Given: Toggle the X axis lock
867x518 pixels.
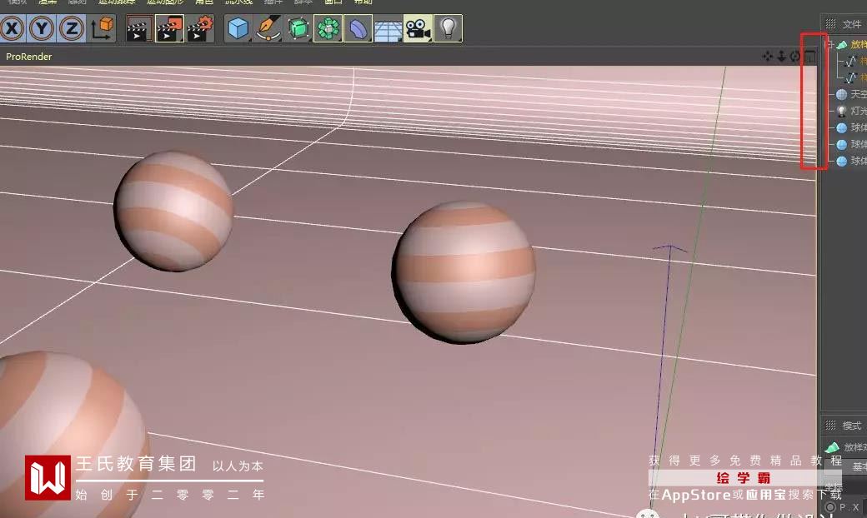Looking at the screenshot, I should [x=13, y=28].
